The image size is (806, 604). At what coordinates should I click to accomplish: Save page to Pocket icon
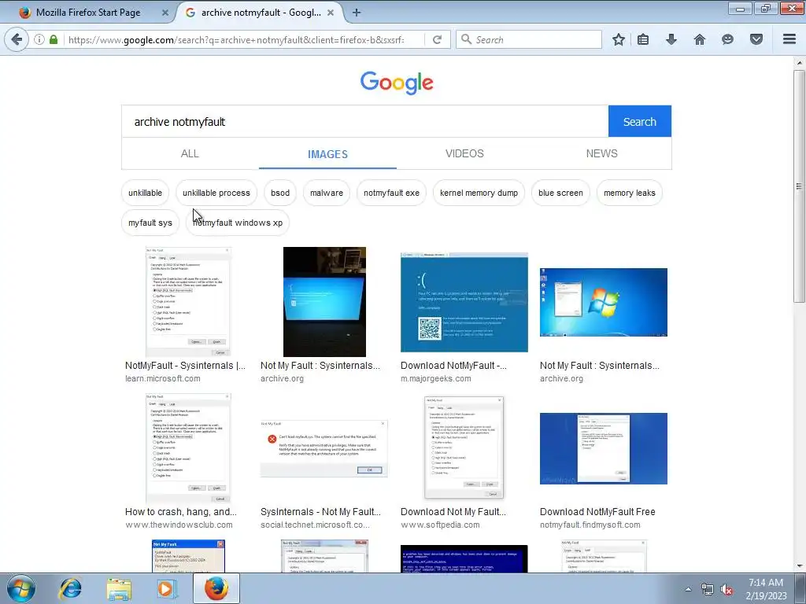[756, 39]
